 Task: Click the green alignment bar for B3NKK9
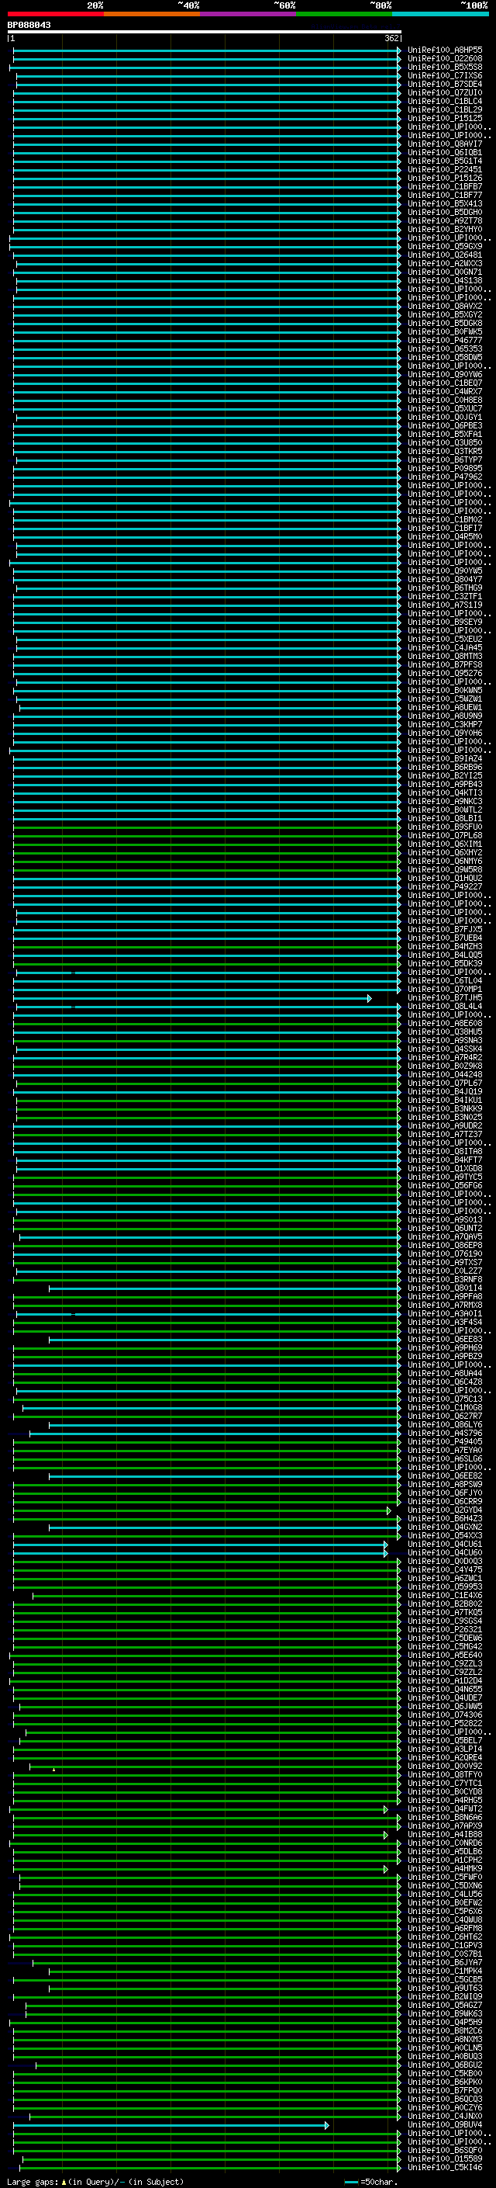coord(204,1109)
